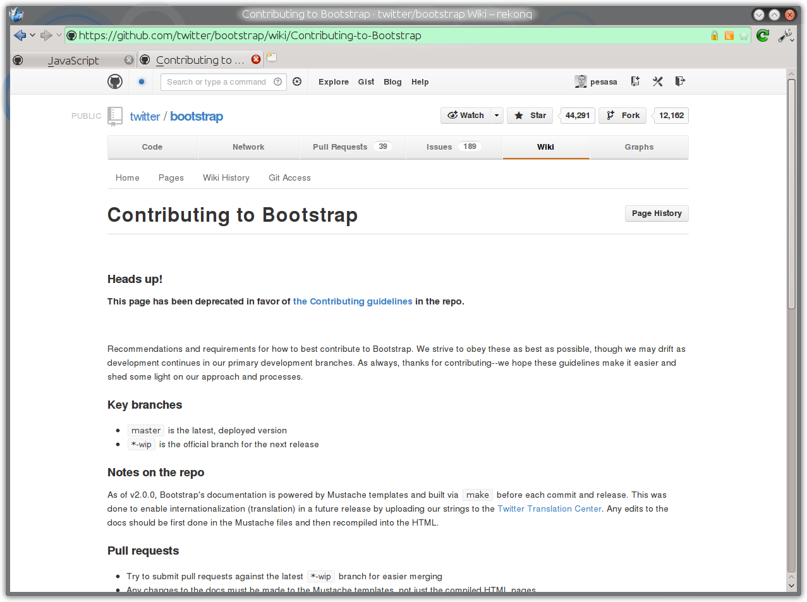Go forward with the browser forward arrow
807x602 pixels.
pyautogui.click(x=46, y=35)
